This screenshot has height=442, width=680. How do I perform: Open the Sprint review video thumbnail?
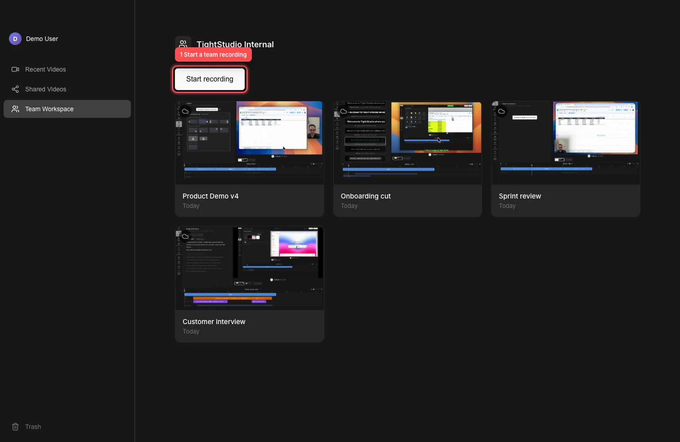(566, 143)
